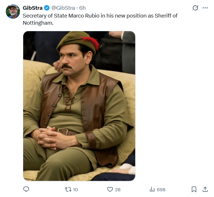The height and width of the screenshot is (197, 214).
Task: Open GibStra's profile avatar picture
Action: coord(13,11)
